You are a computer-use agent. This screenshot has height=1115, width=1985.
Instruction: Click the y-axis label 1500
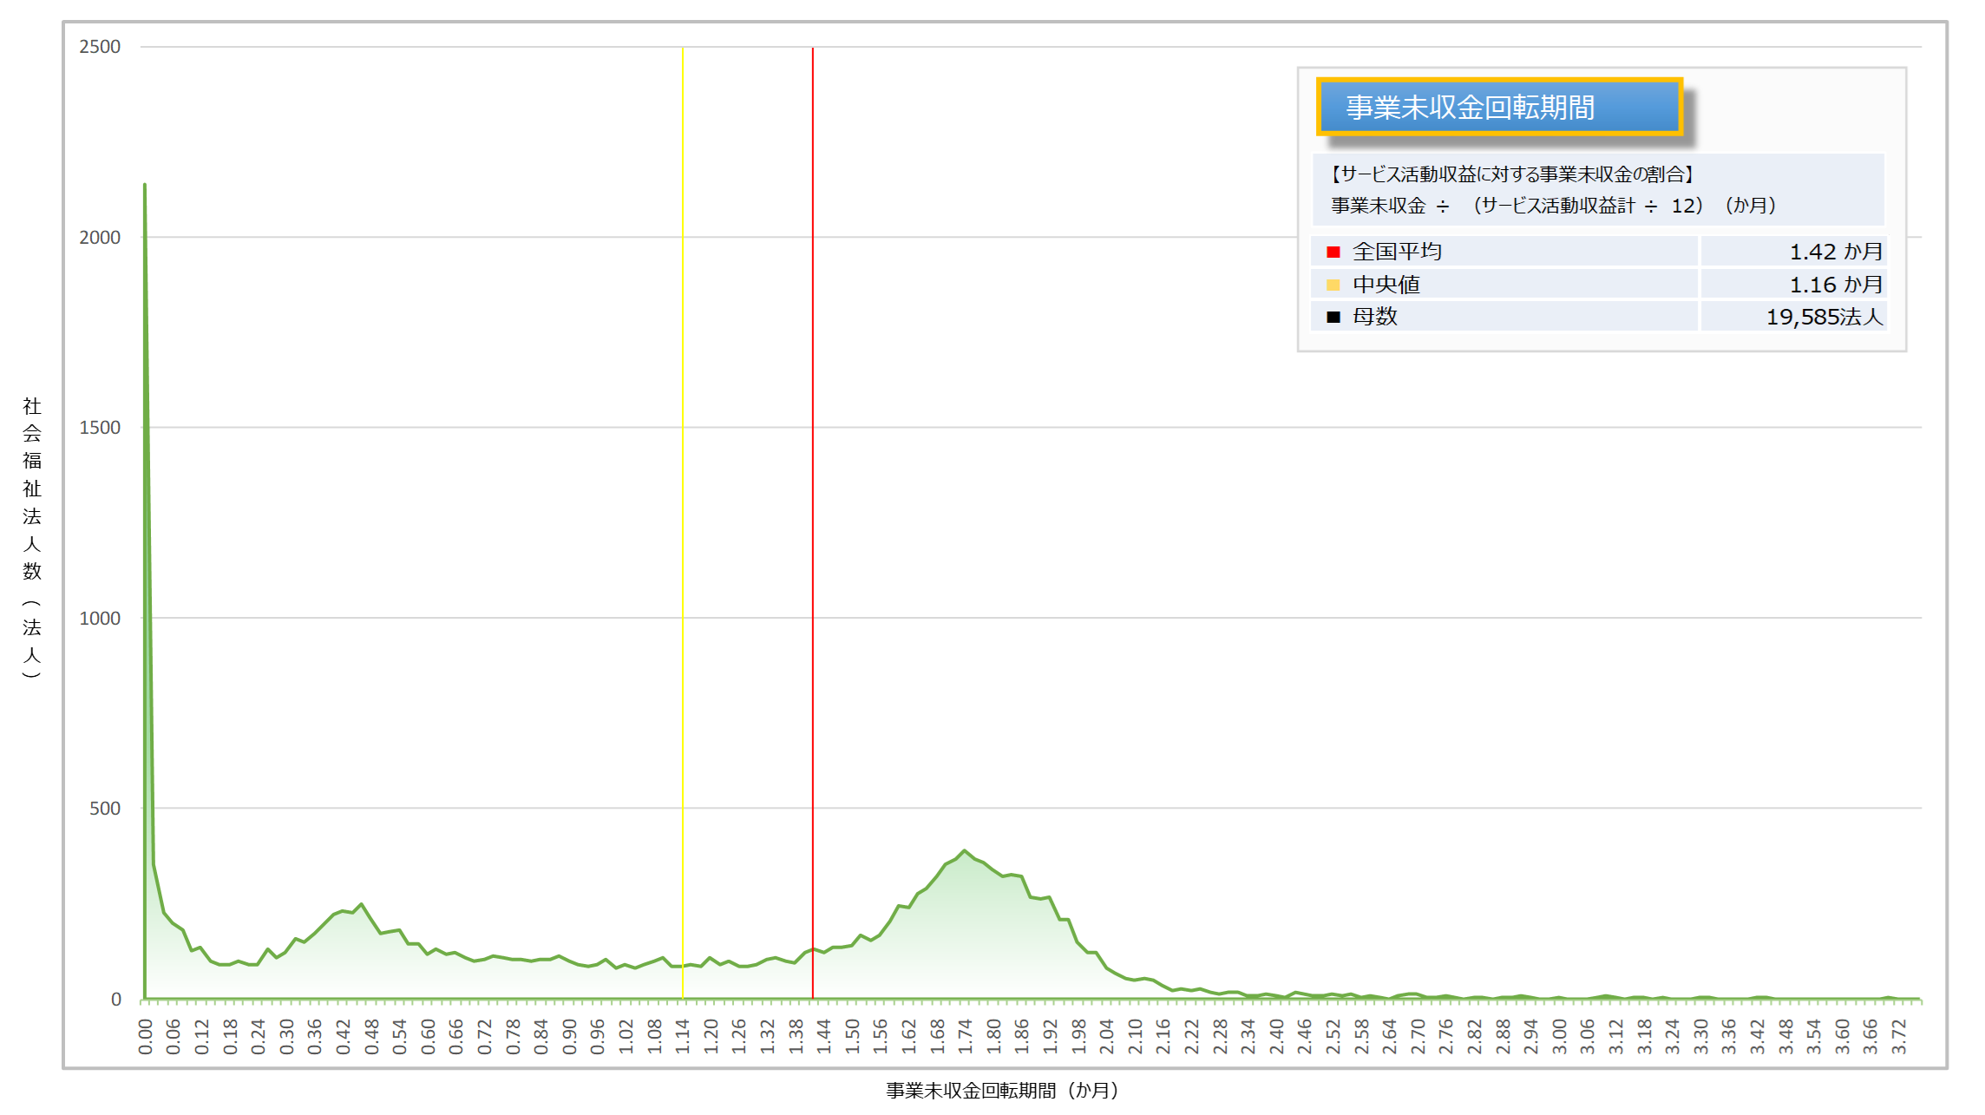[100, 428]
